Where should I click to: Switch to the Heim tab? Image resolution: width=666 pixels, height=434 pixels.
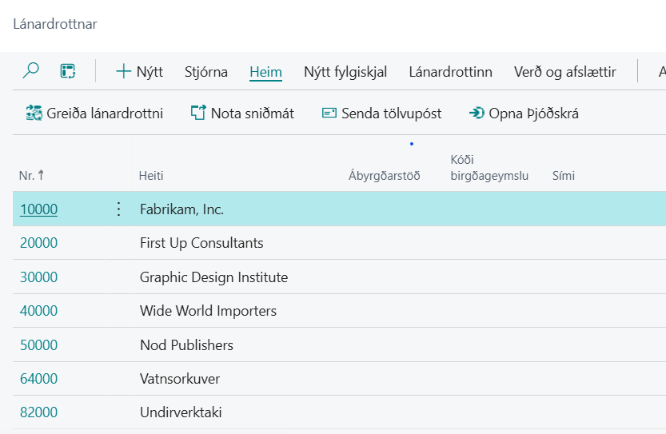tap(265, 72)
